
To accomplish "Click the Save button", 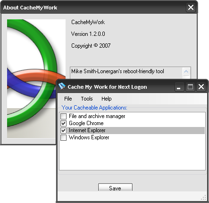I will [x=115, y=187].
